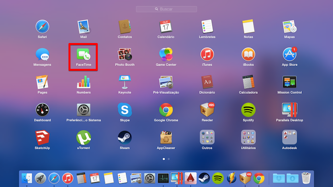Open Google Chrome in the Launchpad grid
This screenshot has height=187, width=333.
tap(166, 110)
